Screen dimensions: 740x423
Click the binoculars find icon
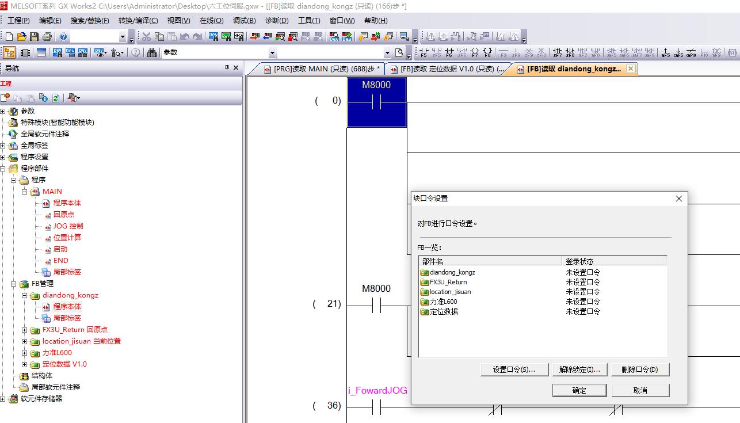[152, 52]
